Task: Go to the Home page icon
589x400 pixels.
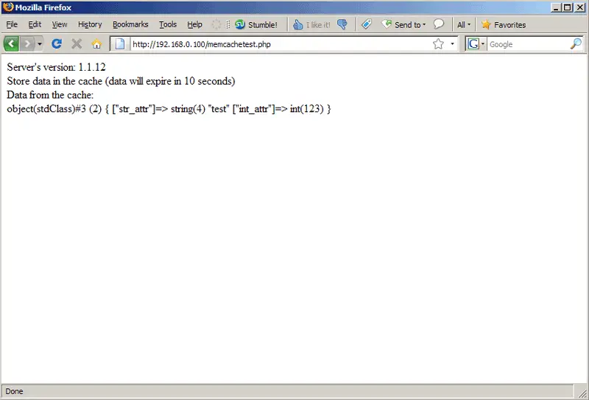Action: 97,44
